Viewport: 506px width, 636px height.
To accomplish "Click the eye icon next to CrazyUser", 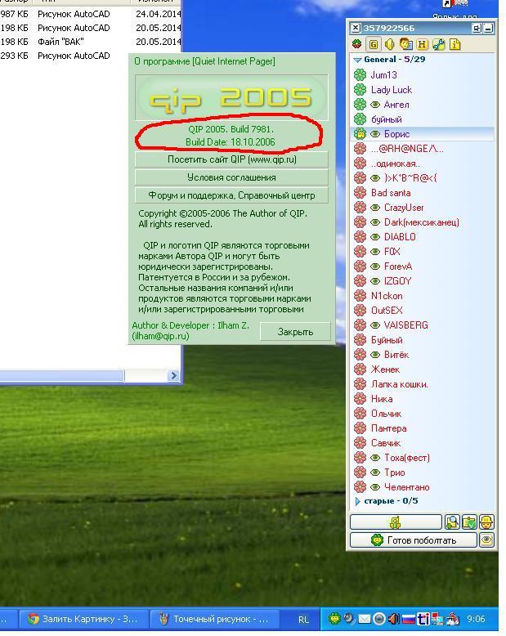I will [x=375, y=208].
